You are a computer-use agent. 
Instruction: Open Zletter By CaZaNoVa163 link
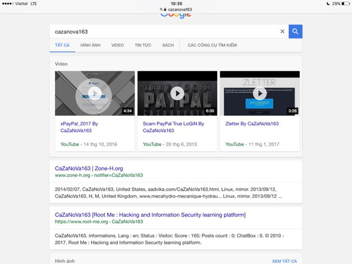[x=252, y=124]
